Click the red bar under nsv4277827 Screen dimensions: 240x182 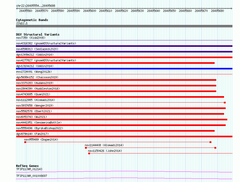[x=115, y=63]
